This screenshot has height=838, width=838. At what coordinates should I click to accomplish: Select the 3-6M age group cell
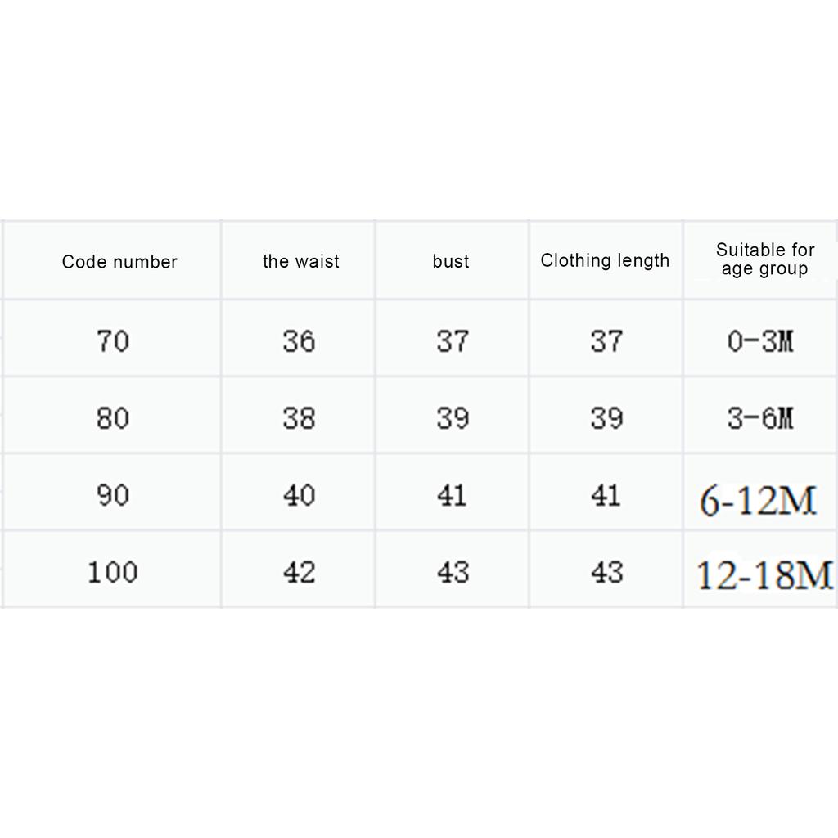point(760,418)
